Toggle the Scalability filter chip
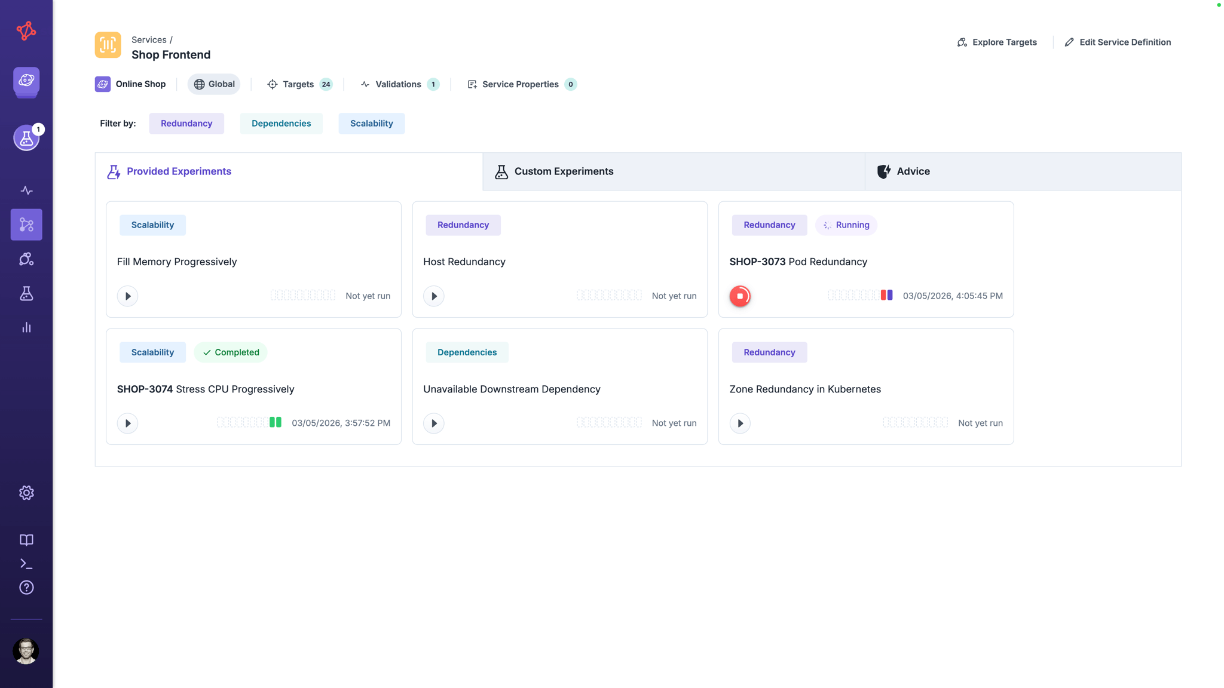The image size is (1224, 688). (371, 124)
